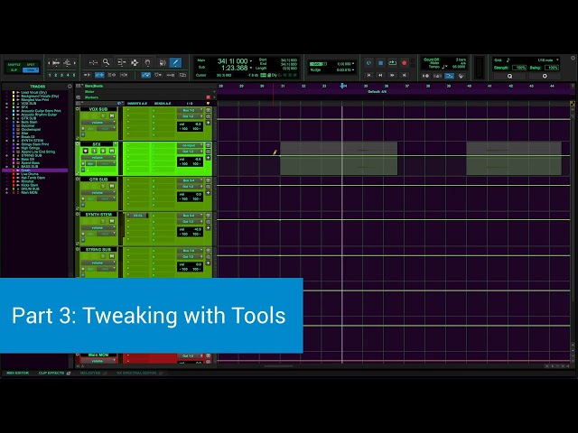
Task: Open the CLIP EFFECTS tab
Action: 51,373
